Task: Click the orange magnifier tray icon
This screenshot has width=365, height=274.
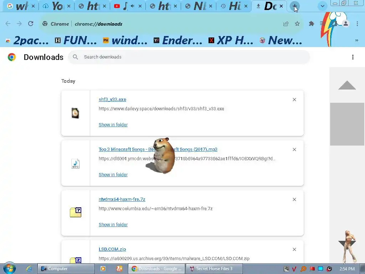Action: (303, 269)
